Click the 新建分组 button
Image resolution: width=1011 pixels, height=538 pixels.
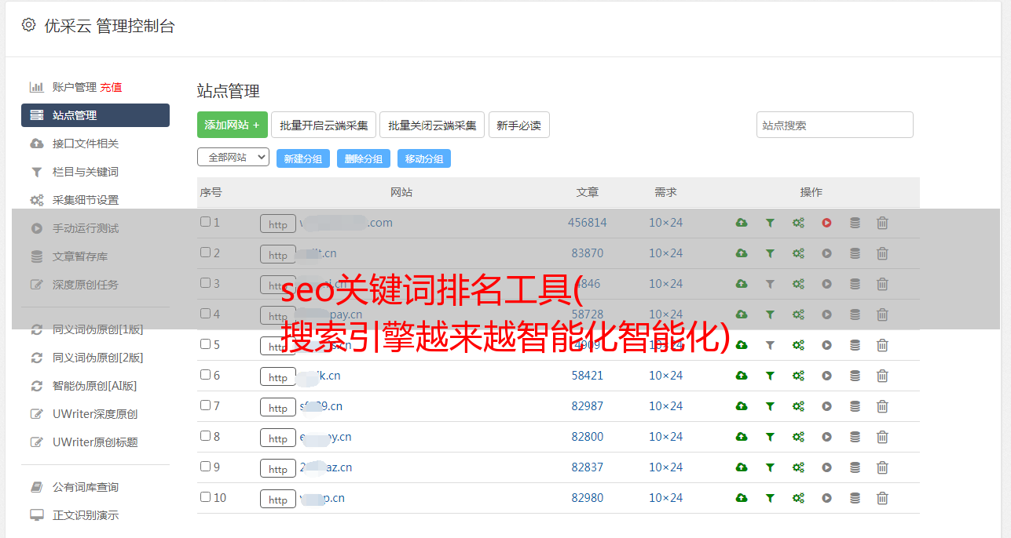302,158
